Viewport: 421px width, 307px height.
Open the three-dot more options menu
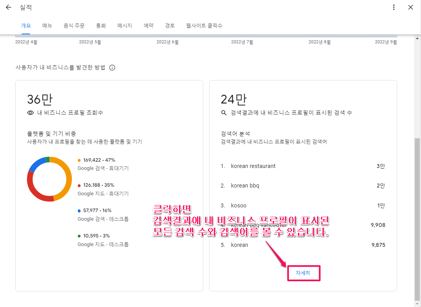coord(394,7)
